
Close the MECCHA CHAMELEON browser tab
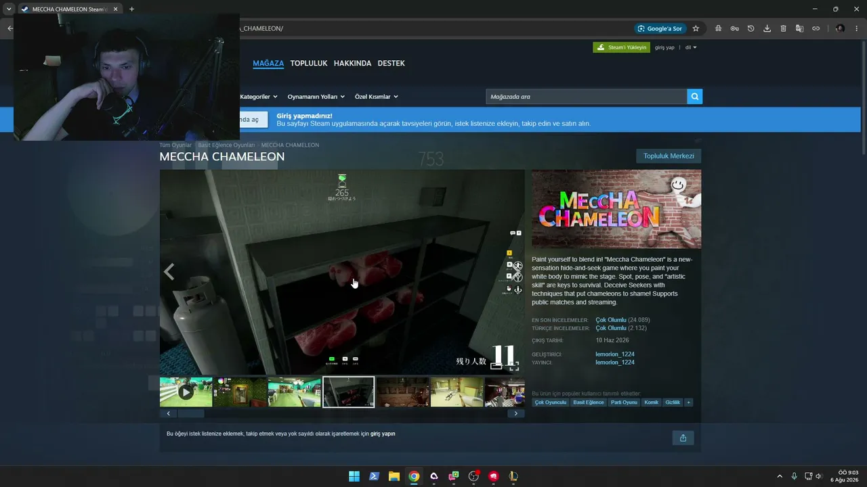click(x=115, y=9)
